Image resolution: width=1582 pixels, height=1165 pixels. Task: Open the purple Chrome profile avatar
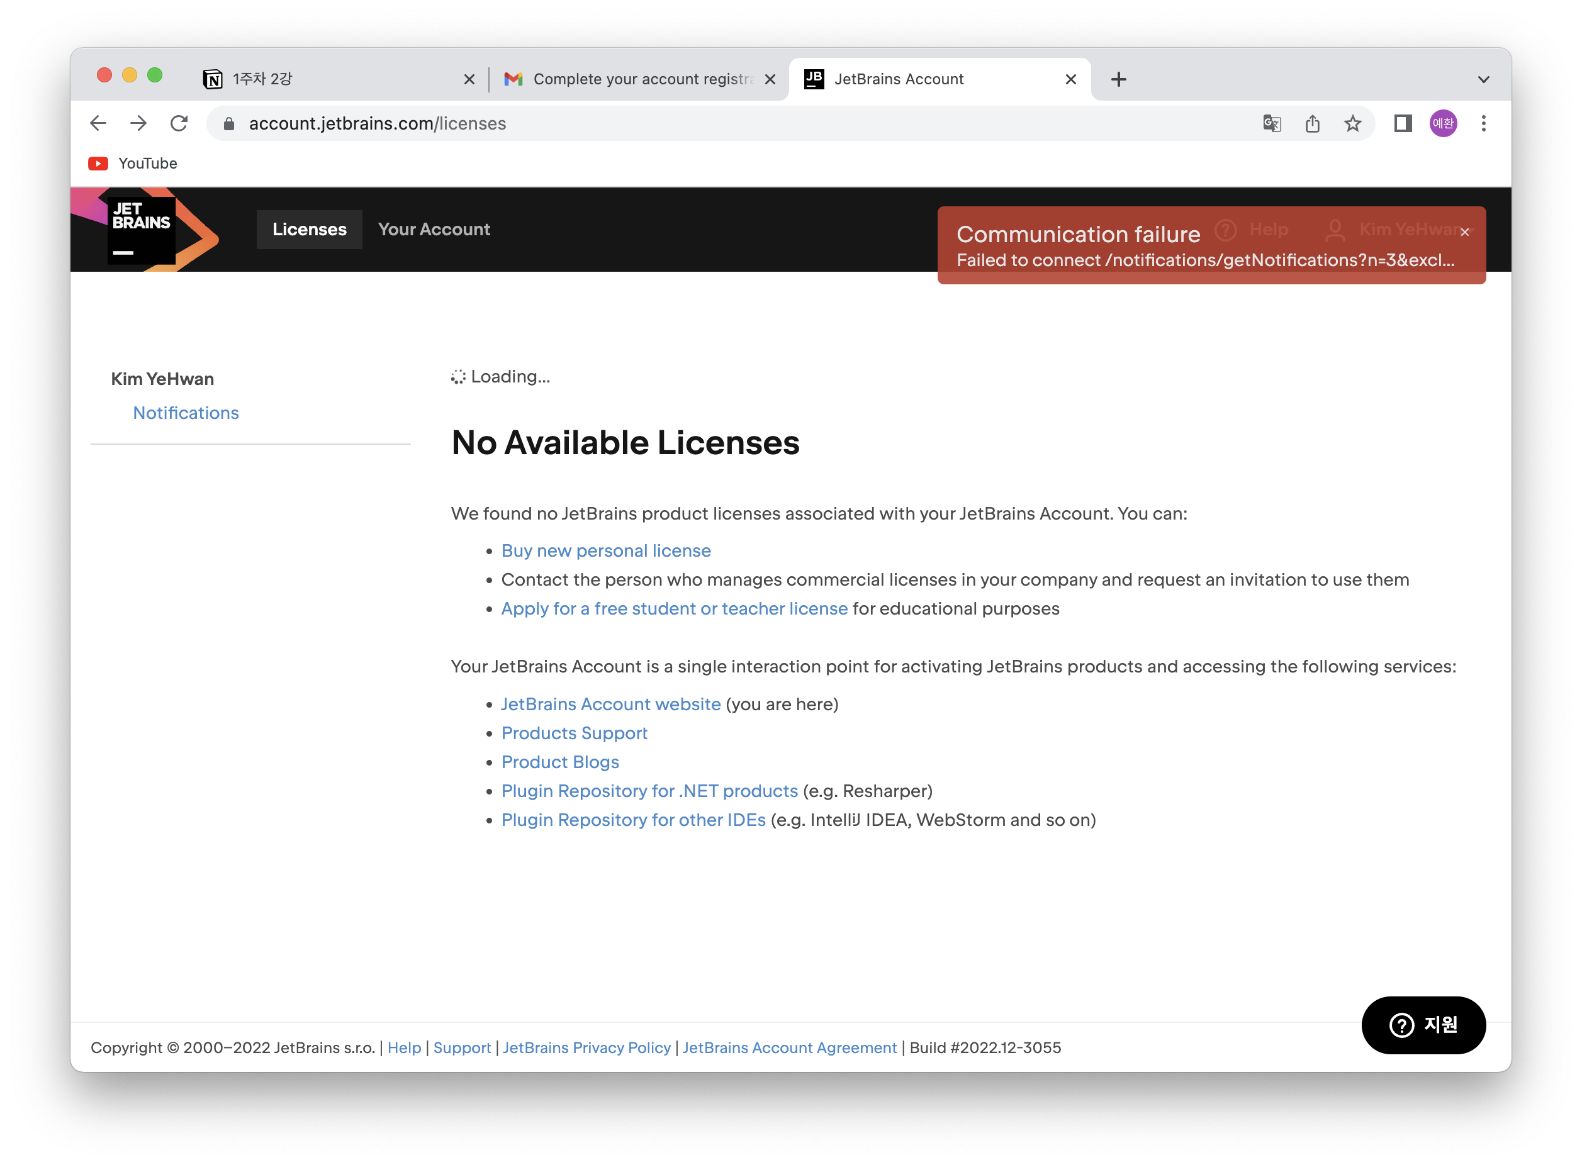click(1443, 123)
